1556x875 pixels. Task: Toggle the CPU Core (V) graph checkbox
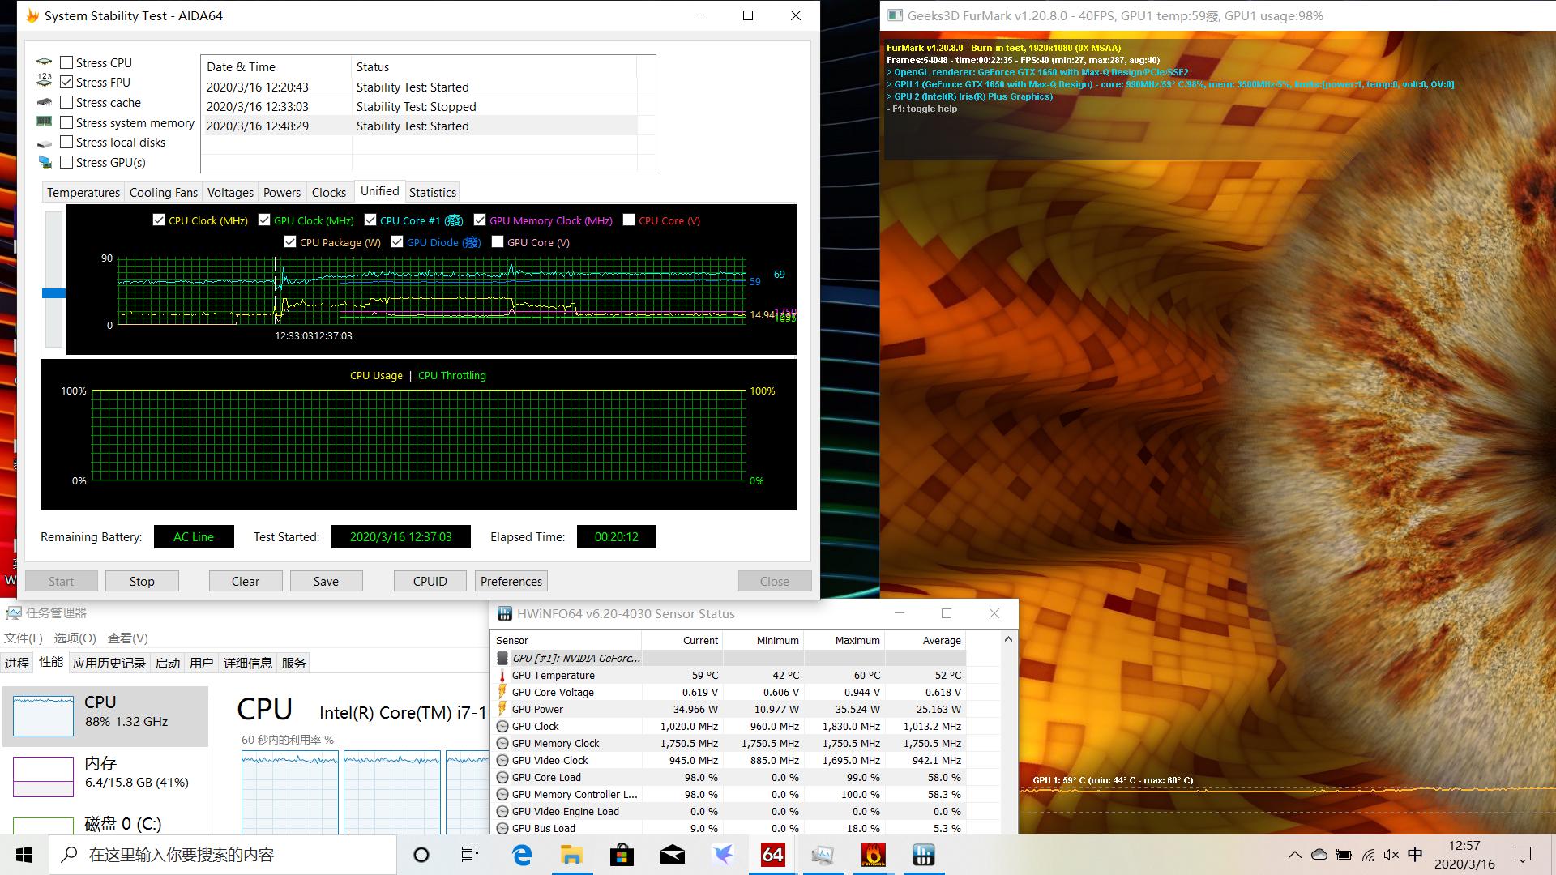coord(629,220)
